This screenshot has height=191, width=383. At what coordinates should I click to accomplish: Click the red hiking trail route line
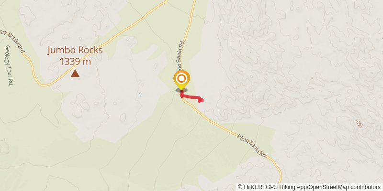coord(192,97)
